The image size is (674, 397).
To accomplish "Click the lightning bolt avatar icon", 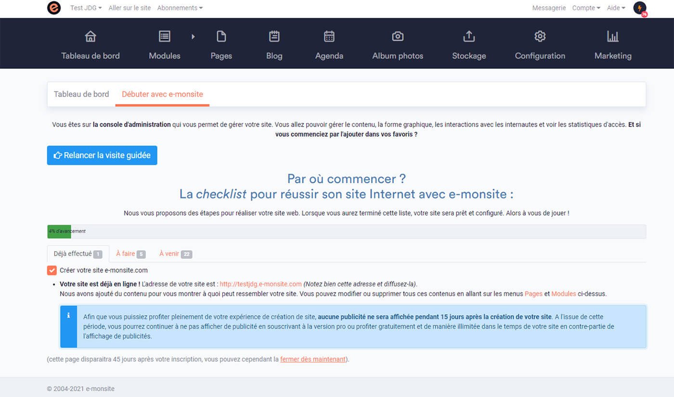I will pyautogui.click(x=640, y=8).
